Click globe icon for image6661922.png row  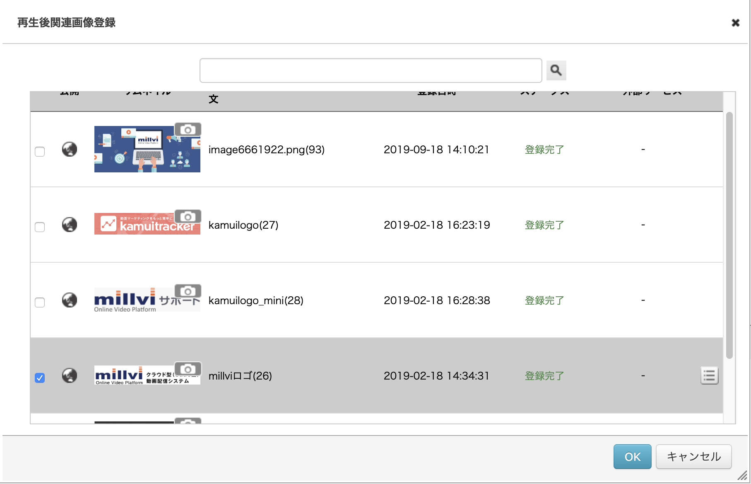point(70,149)
